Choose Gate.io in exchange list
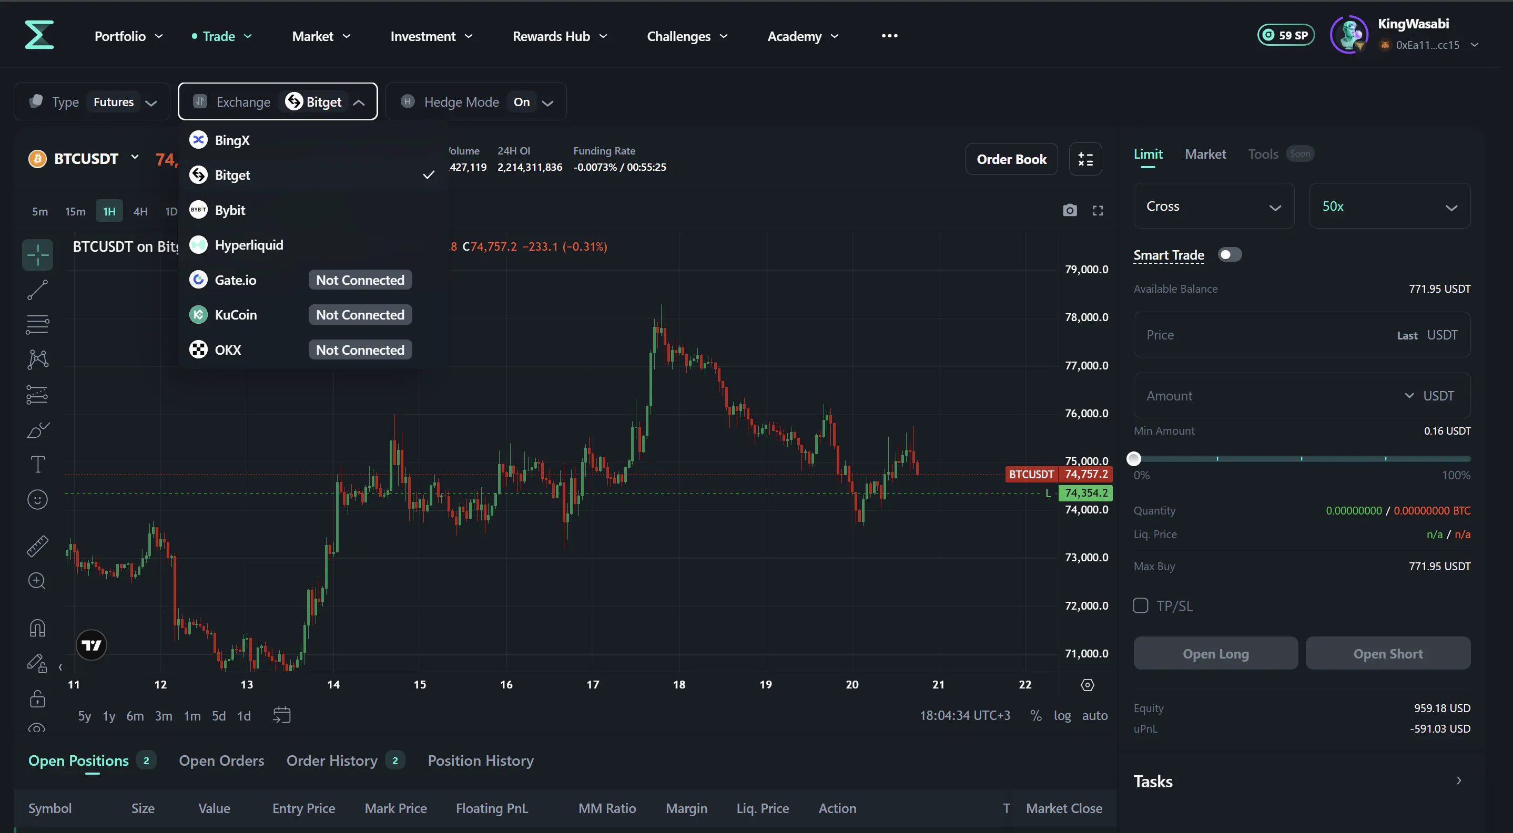This screenshot has height=833, width=1513. click(313, 280)
